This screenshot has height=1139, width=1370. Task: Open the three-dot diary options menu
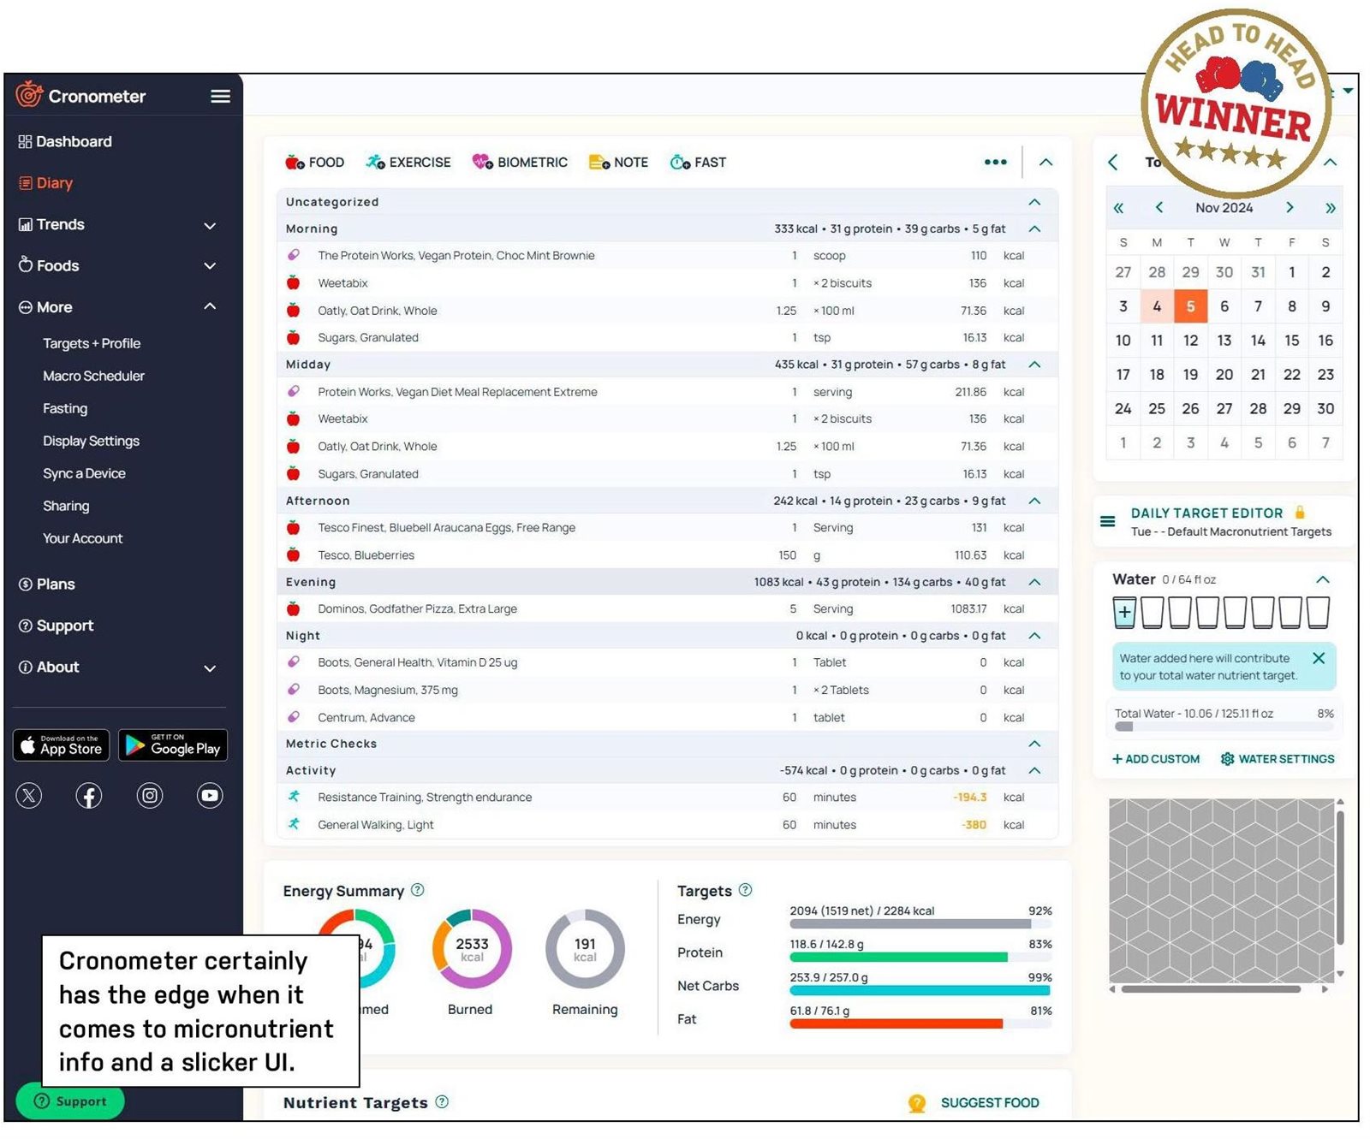[x=995, y=162]
